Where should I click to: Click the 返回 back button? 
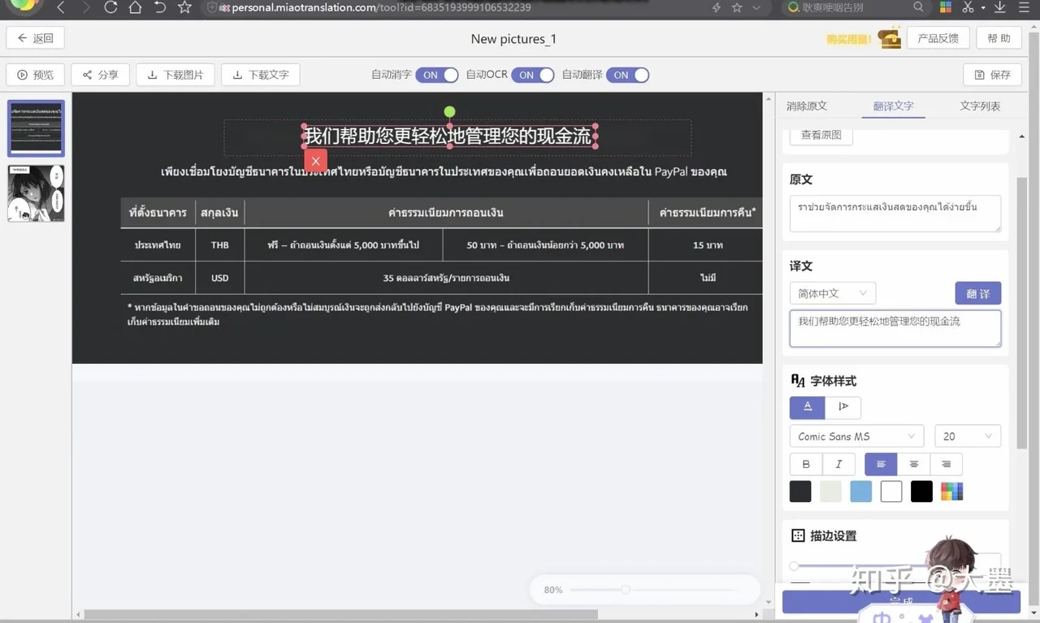point(36,38)
